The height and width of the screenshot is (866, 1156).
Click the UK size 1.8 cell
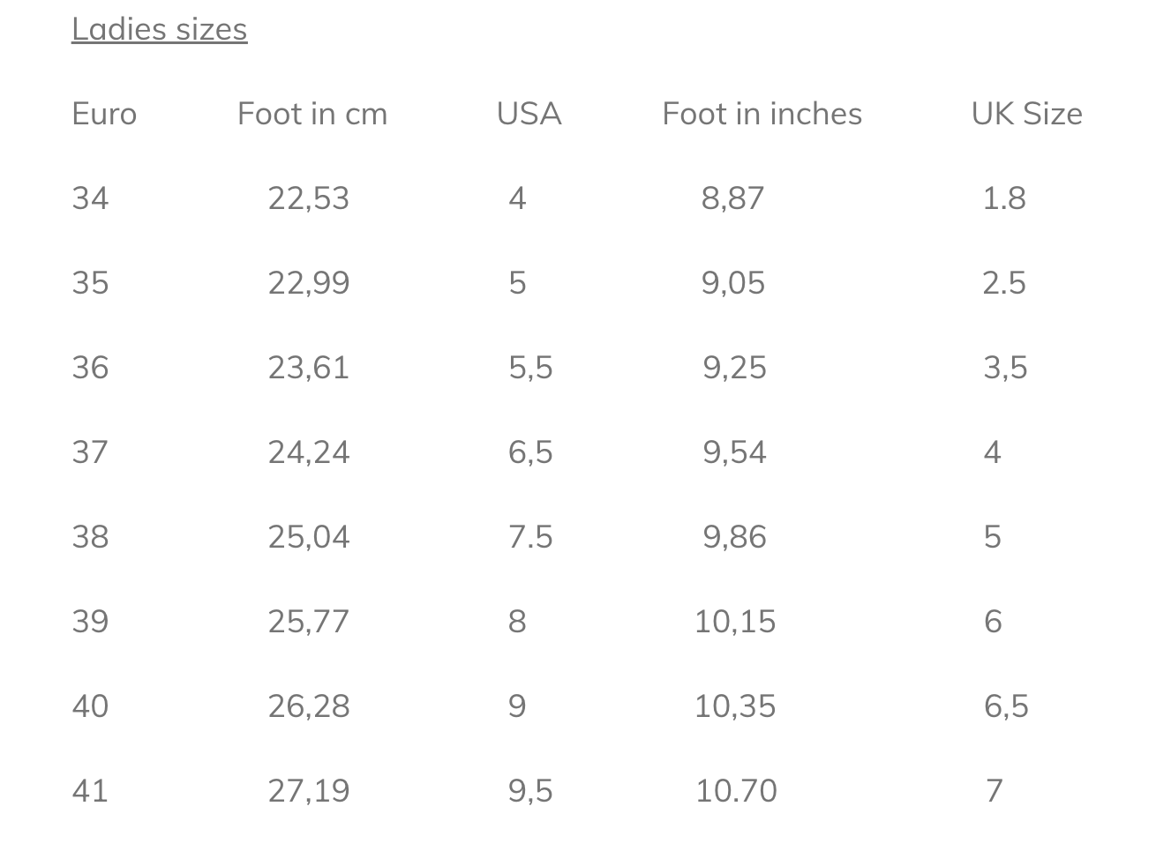1004,198
